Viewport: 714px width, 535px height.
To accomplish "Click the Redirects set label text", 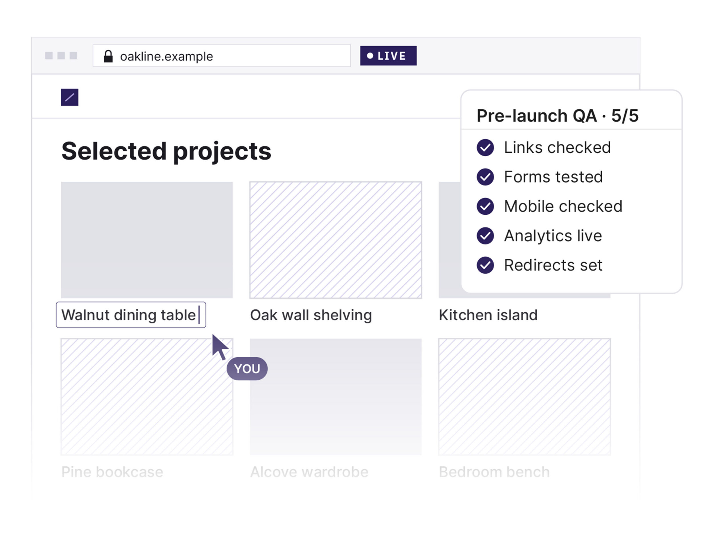I will 553,265.
